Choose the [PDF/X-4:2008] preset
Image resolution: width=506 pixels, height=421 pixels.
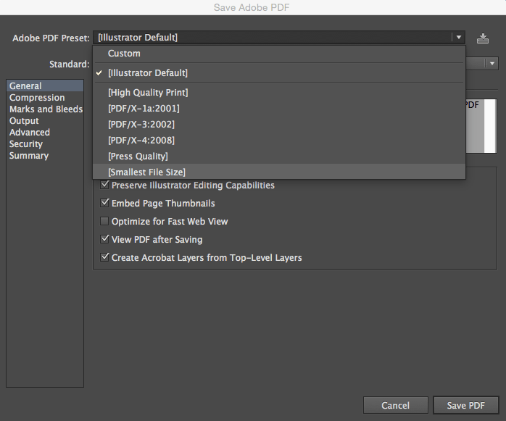click(279, 141)
